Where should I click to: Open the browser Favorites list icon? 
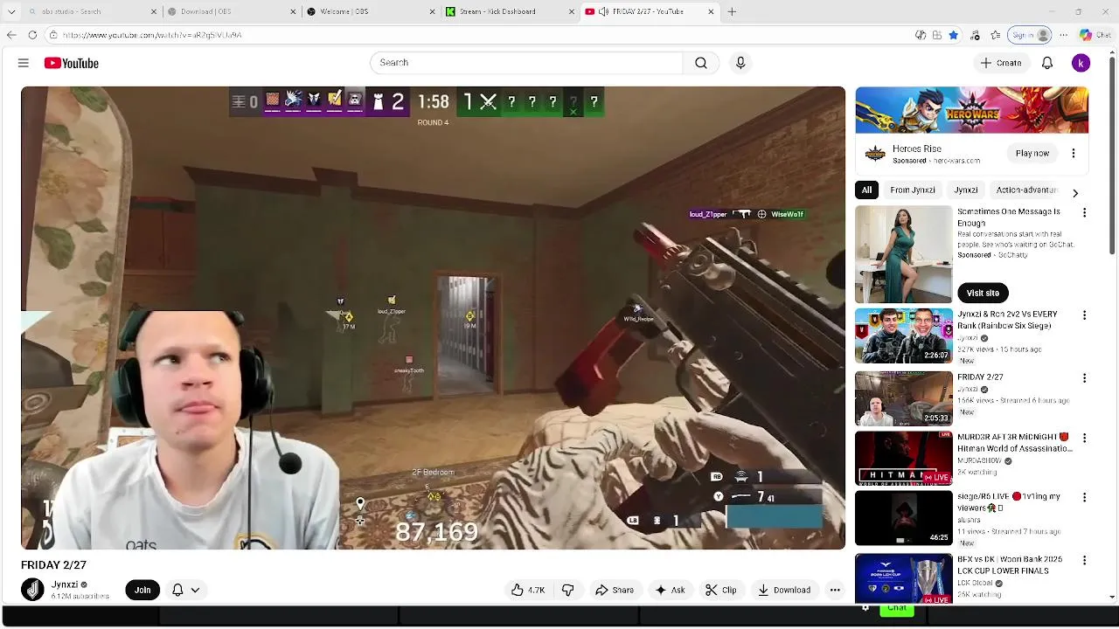(997, 35)
